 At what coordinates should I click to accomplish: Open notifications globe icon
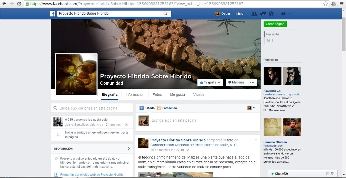click(271, 14)
